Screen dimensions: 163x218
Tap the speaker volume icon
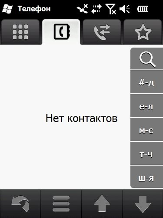[x=125, y=9]
